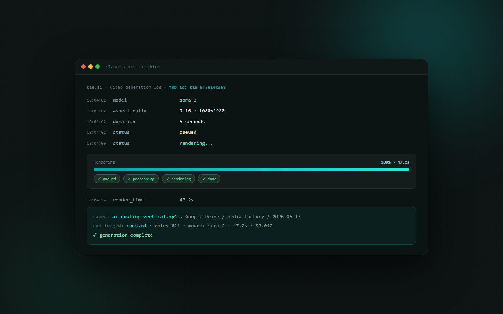
Task: Click the 'kie.ai · video generation log' header
Action: 124,87
